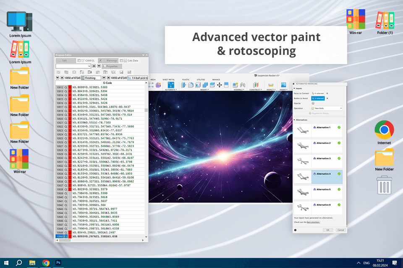
Task: Click the Joint icon in the ASSEMBLE group
Action: [x=243, y=85]
